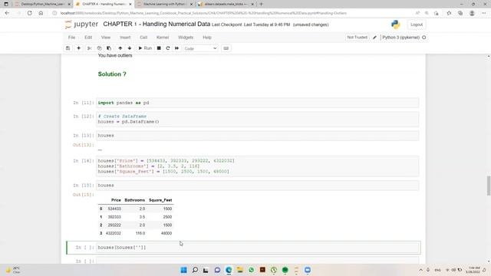Viewport: 491px width, 276px height.
Task: Click the pd.DataFrame() code cell
Action: (258, 119)
